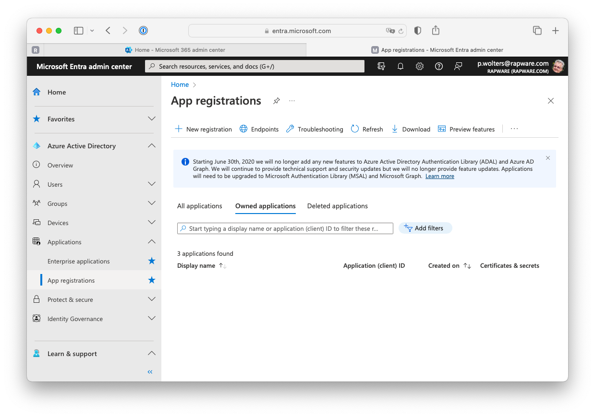
Task: Go back with Safari's back arrow
Action: [108, 31]
